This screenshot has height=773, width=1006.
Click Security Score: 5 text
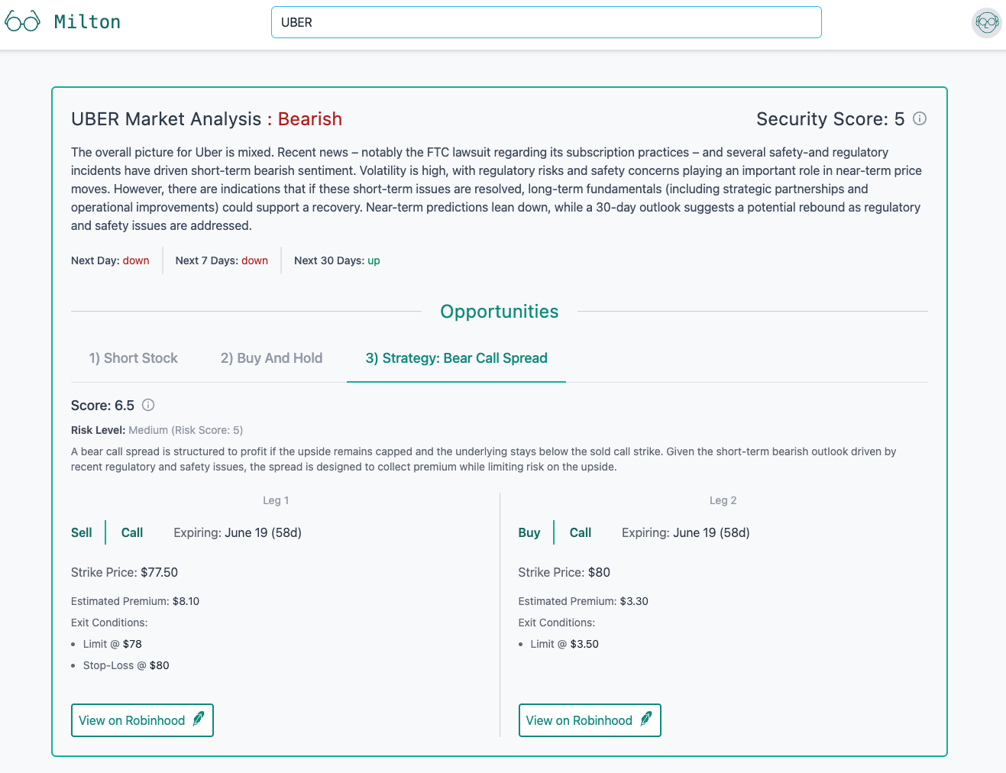coord(830,119)
